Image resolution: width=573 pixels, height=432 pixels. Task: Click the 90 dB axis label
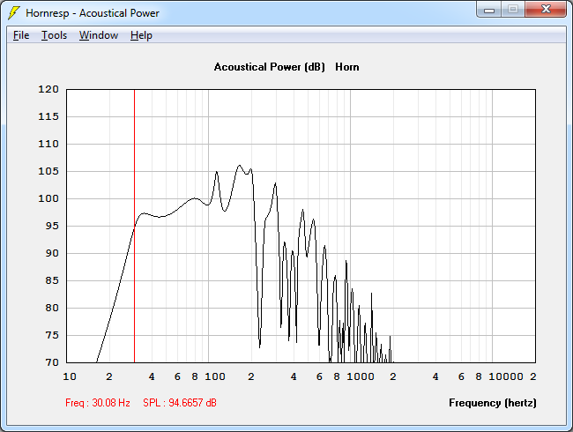[x=52, y=253]
